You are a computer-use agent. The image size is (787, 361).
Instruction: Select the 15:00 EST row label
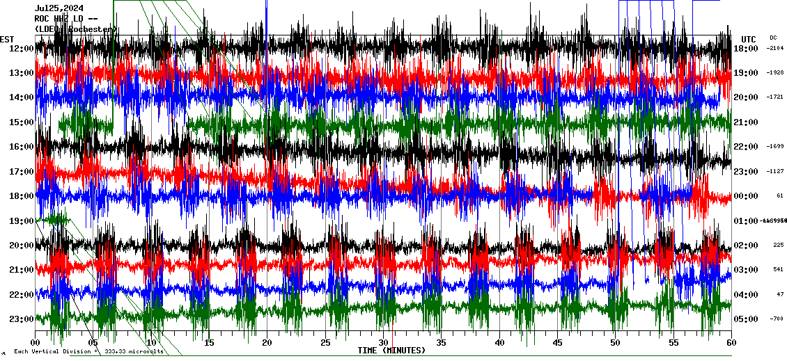point(21,122)
